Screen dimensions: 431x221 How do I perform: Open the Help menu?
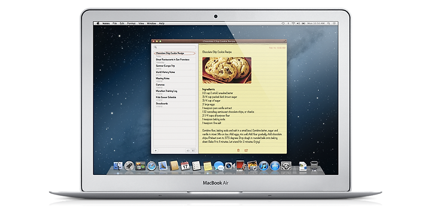coord(162,23)
